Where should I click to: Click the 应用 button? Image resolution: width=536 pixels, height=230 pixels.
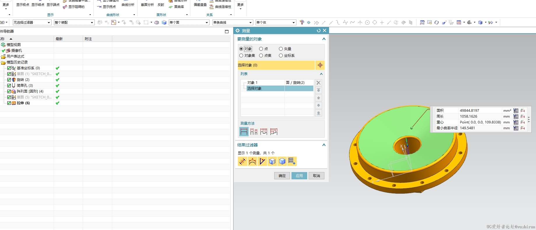click(299, 176)
